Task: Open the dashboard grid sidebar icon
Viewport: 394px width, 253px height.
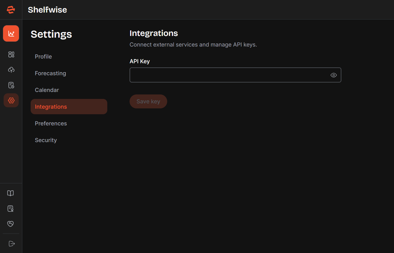Action: [x=11, y=54]
